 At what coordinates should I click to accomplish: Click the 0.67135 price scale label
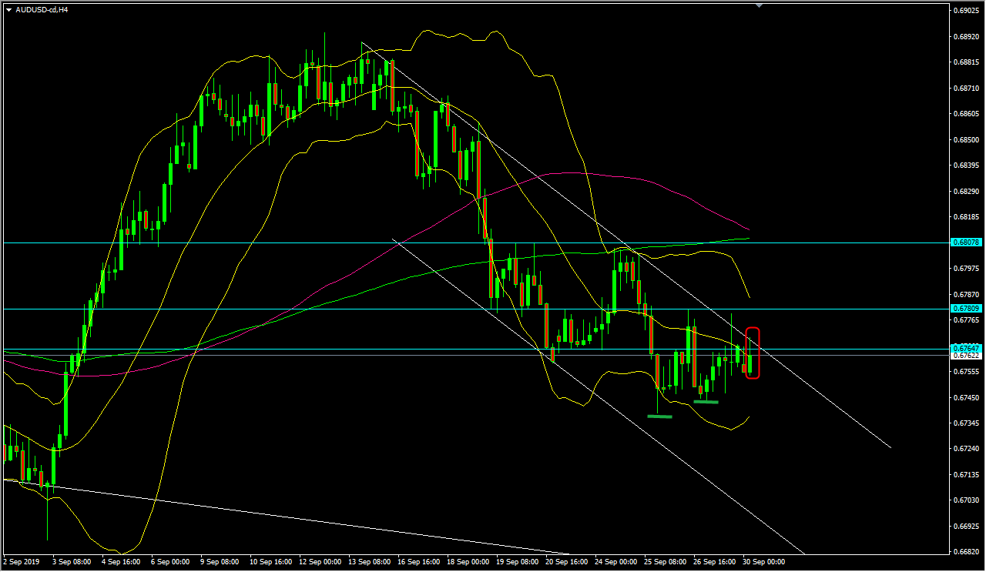click(968, 475)
